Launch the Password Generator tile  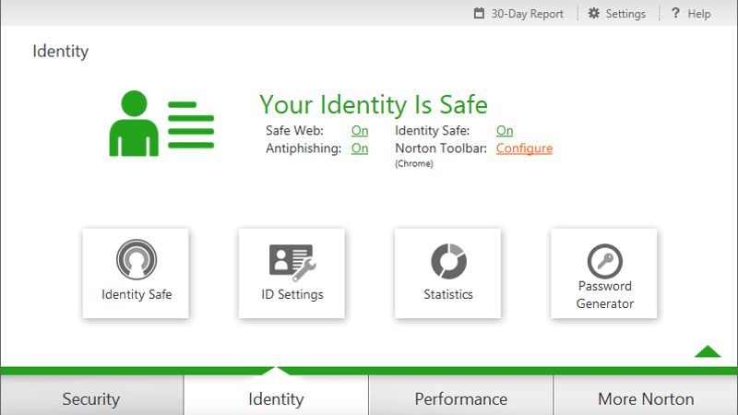(604, 273)
